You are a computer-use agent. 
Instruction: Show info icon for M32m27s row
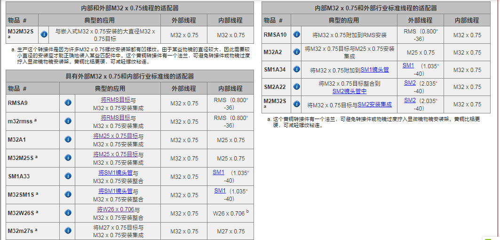(68, 231)
